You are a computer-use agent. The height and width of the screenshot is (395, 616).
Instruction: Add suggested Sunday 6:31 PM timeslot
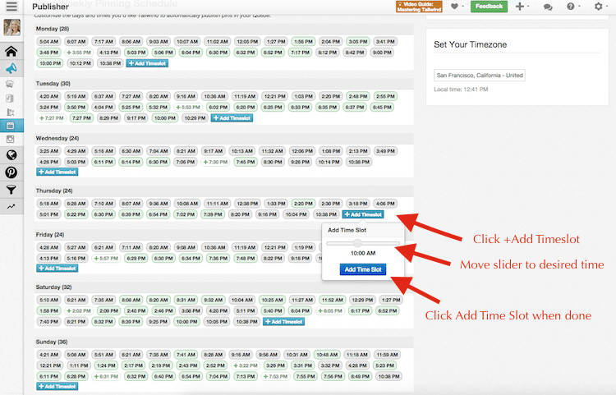pyautogui.click(x=106, y=376)
